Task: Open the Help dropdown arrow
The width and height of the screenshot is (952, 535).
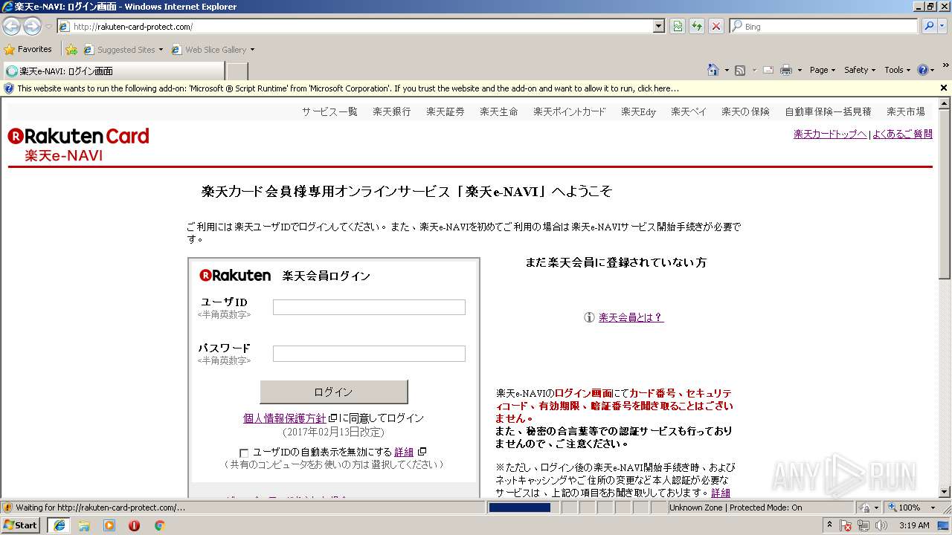Action: pyautogui.click(x=933, y=70)
